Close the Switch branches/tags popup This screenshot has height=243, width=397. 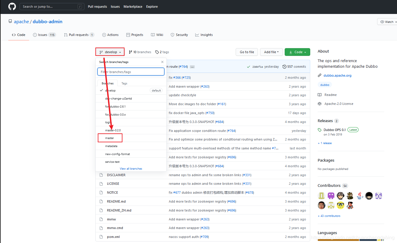click(162, 62)
